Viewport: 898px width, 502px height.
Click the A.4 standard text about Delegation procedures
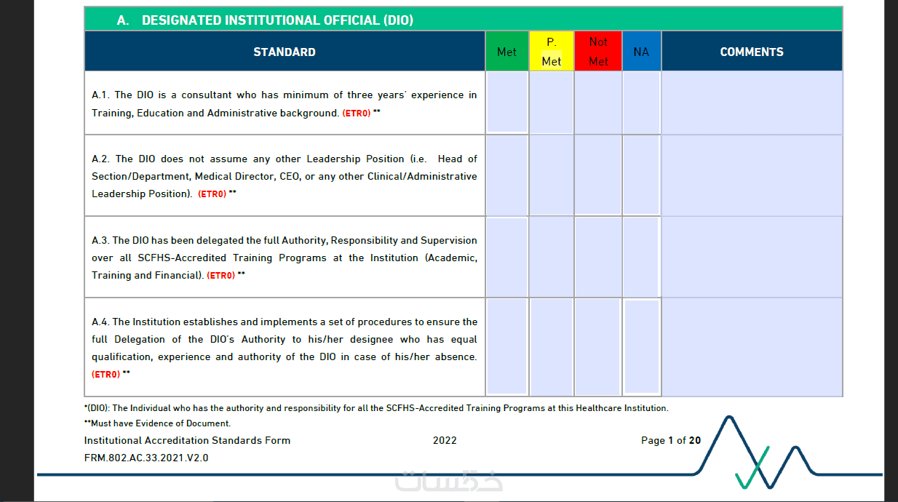tap(285, 348)
